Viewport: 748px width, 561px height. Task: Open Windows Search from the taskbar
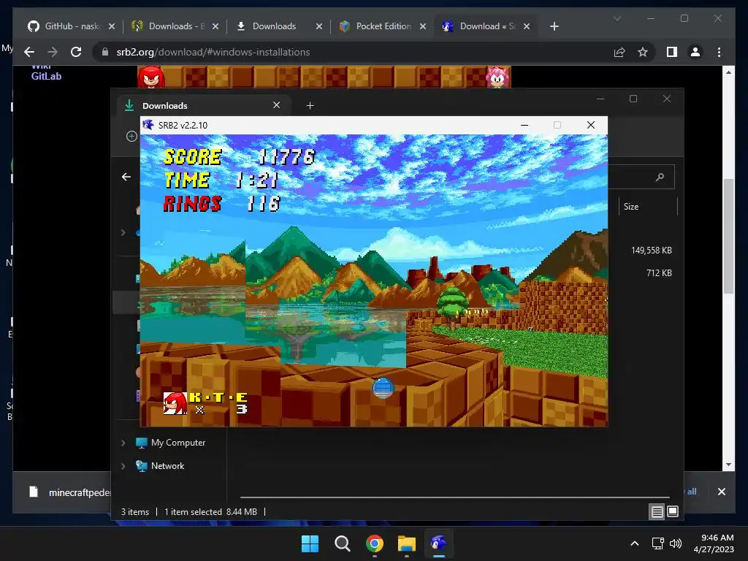click(342, 543)
